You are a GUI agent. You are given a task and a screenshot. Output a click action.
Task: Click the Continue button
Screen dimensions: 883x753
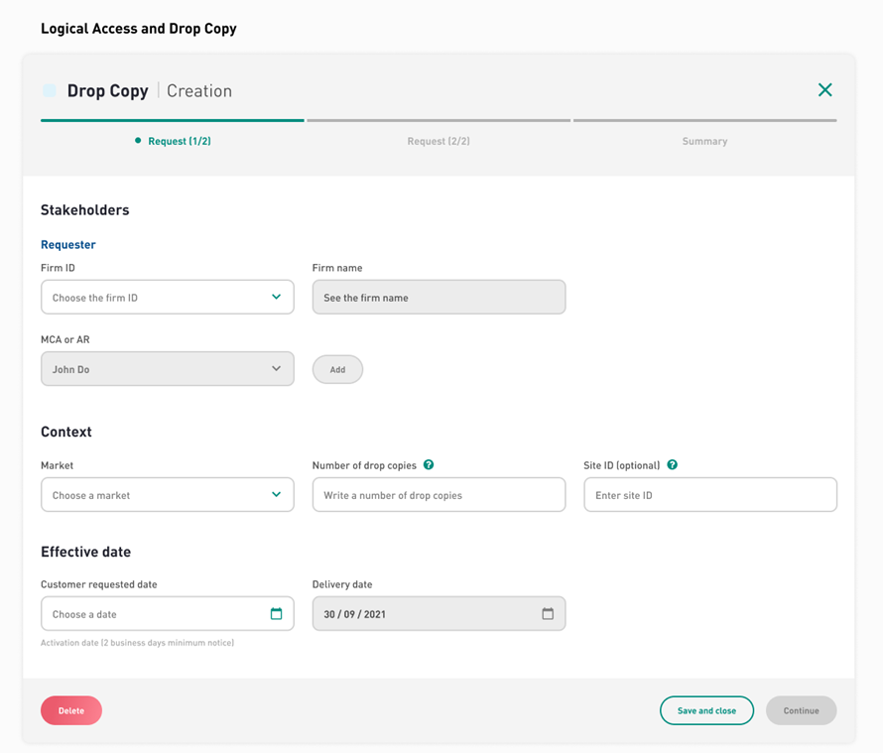click(801, 710)
